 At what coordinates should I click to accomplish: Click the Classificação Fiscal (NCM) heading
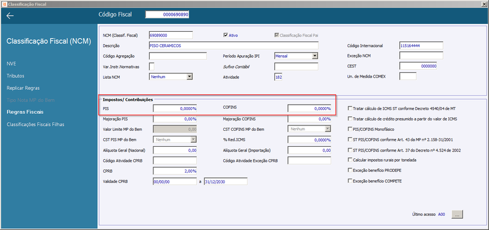[x=49, y=41]
